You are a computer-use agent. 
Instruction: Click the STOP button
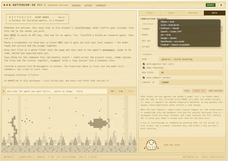(130, 92)
